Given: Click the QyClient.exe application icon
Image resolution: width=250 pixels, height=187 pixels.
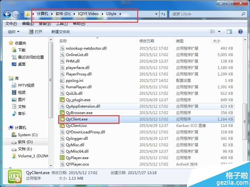Looking at the screenshot, I should coord(62,119).
